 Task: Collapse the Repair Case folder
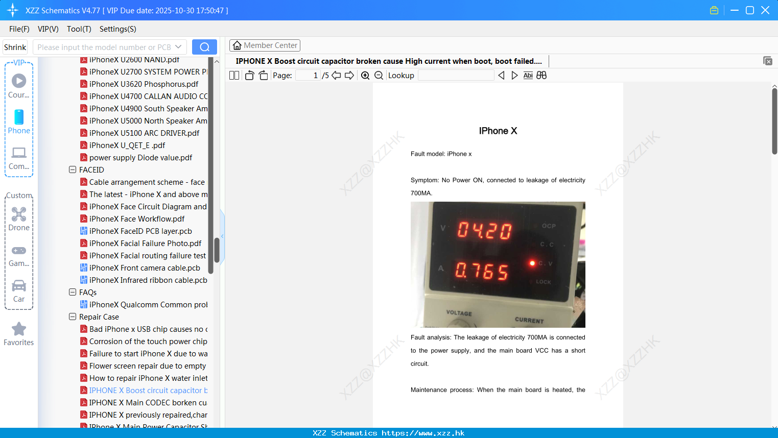(73, 317)
